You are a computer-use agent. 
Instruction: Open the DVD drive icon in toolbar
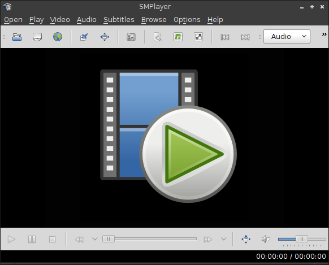click(x=37, y=37)
